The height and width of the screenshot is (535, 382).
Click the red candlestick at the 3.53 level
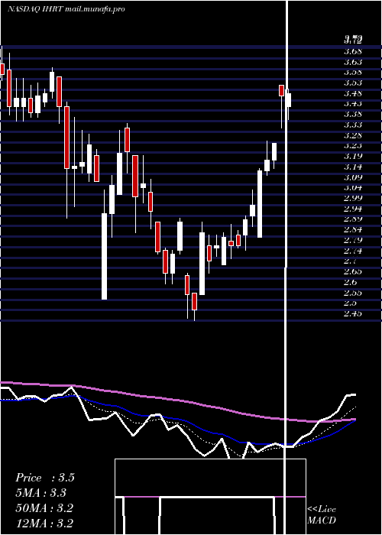click(x=281, y=90)
